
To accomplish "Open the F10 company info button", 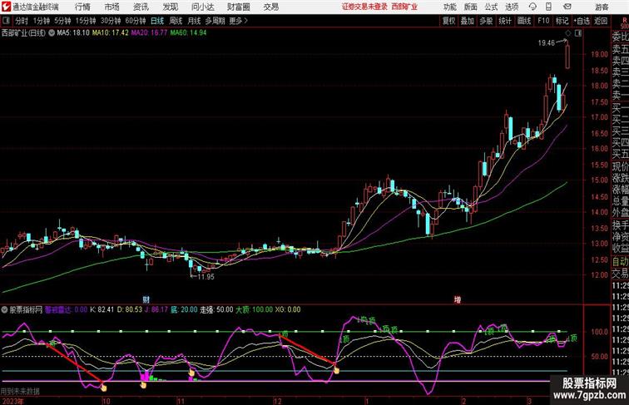I will pyautogui.click(x=543, y=21).
